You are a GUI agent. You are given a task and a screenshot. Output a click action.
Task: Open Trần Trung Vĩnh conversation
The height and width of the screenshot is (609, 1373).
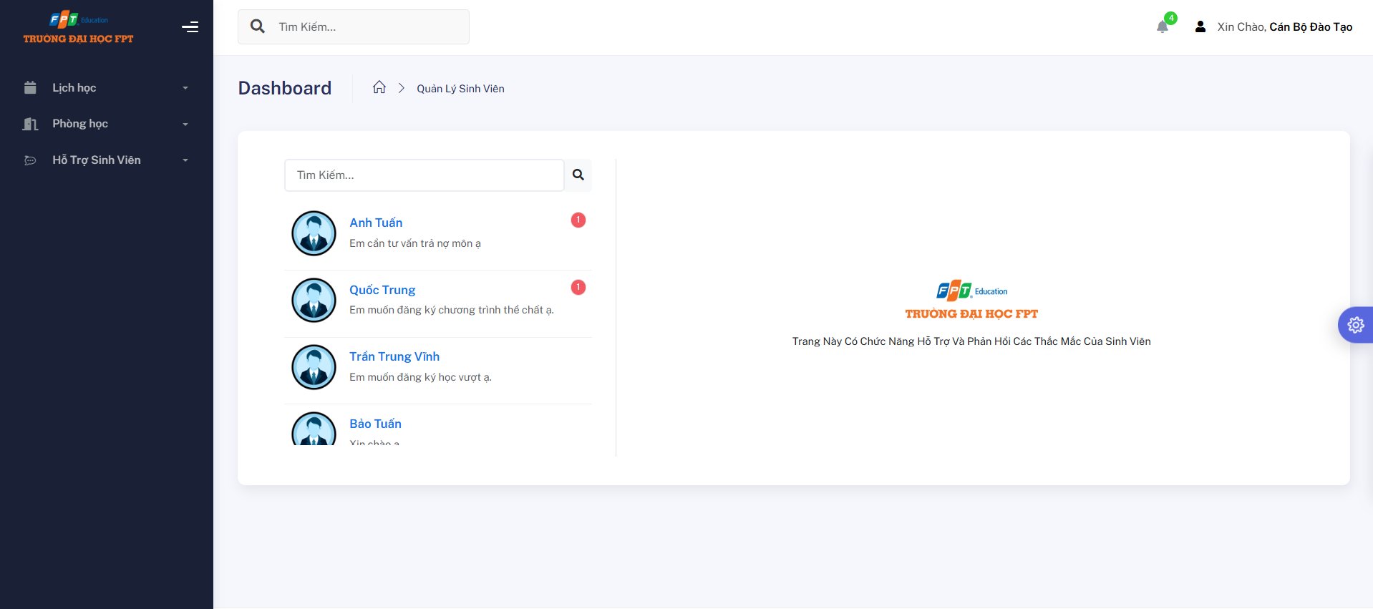click(x=394, y=356)
